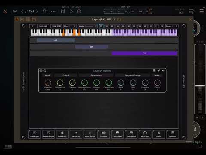This screenshot has height=155, width=206.
Task: Click the Delete Layer button
Action: click(x=48, y=134)
